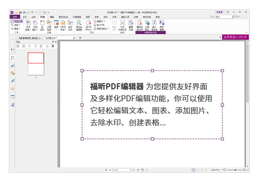Click the zoom slider handle in status bar
Image resolution: width=259 pixels, height=182 pixels.
click(x=235, y=170)
